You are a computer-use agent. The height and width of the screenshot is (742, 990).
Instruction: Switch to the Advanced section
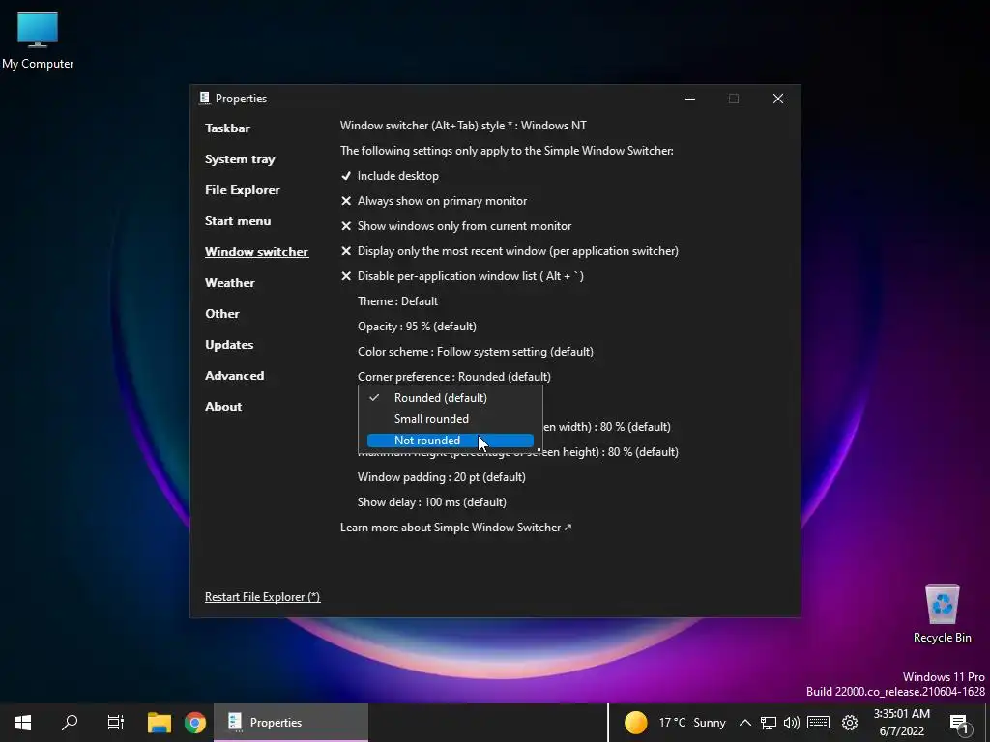pyautogui.click(x=235, y=376)
